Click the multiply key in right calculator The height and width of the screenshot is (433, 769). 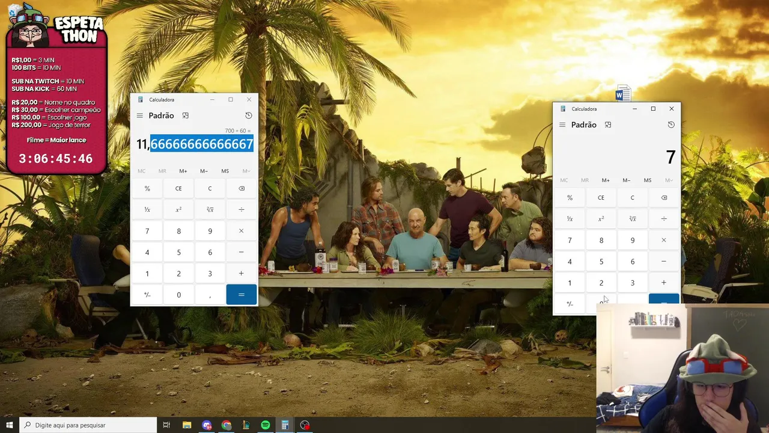click(664, 240)
